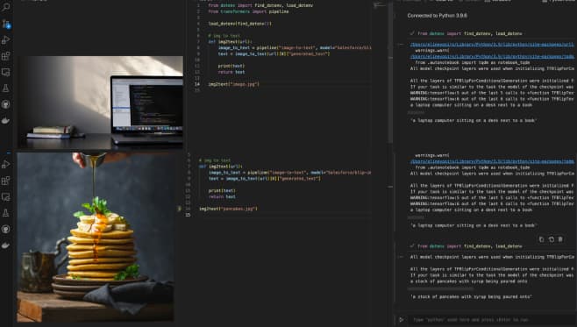577x327 pixels.
Task: Open Run and Debug beside the laptop image
Action: [x=5, y=40]
